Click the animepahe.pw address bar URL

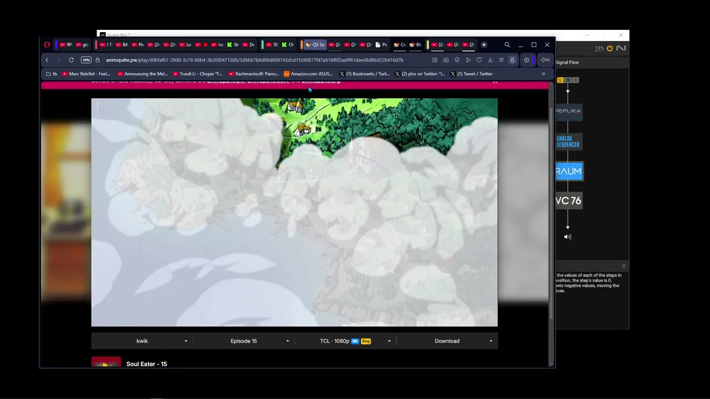coord(255,60)
